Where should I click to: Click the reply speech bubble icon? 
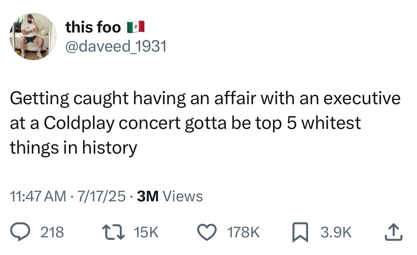click(20, 232)
